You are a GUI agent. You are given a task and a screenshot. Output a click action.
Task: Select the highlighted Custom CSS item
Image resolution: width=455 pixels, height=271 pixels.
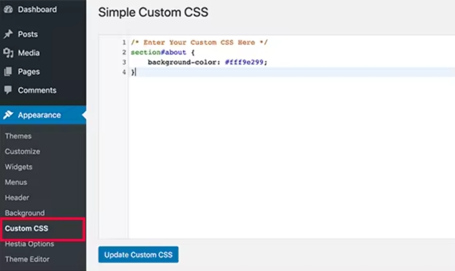pyautogui.click(x=27, y=228)
